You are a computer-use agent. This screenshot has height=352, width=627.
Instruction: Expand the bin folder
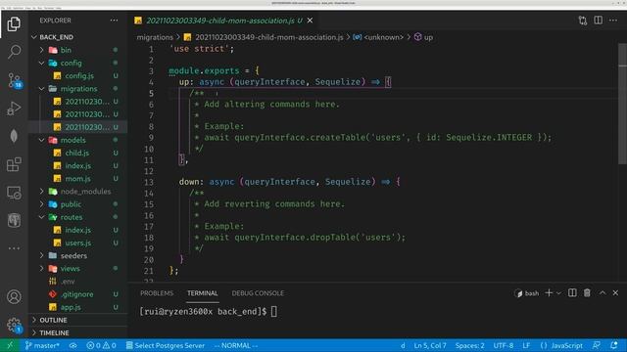[78, 50]
